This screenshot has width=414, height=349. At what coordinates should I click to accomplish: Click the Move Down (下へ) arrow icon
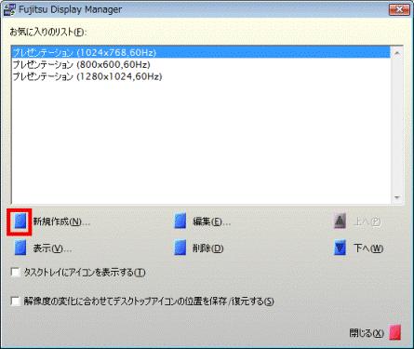340,248
